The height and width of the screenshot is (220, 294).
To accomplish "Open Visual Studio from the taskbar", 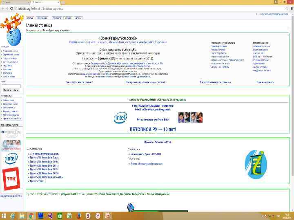I will tap(50, 216).
